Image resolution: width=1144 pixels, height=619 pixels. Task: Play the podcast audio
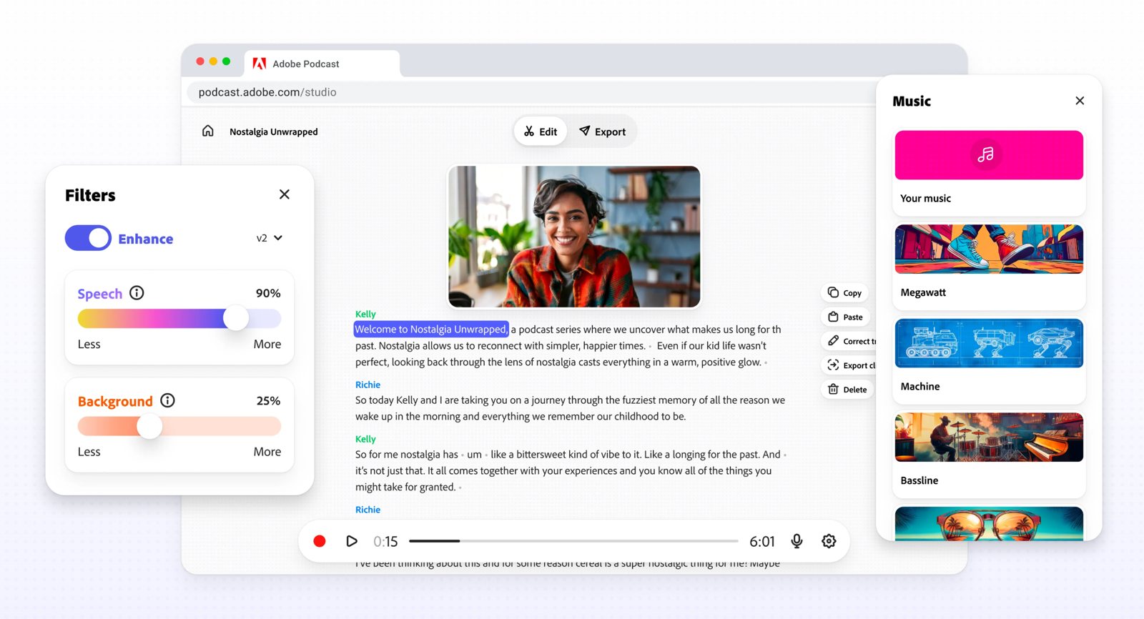351,541
